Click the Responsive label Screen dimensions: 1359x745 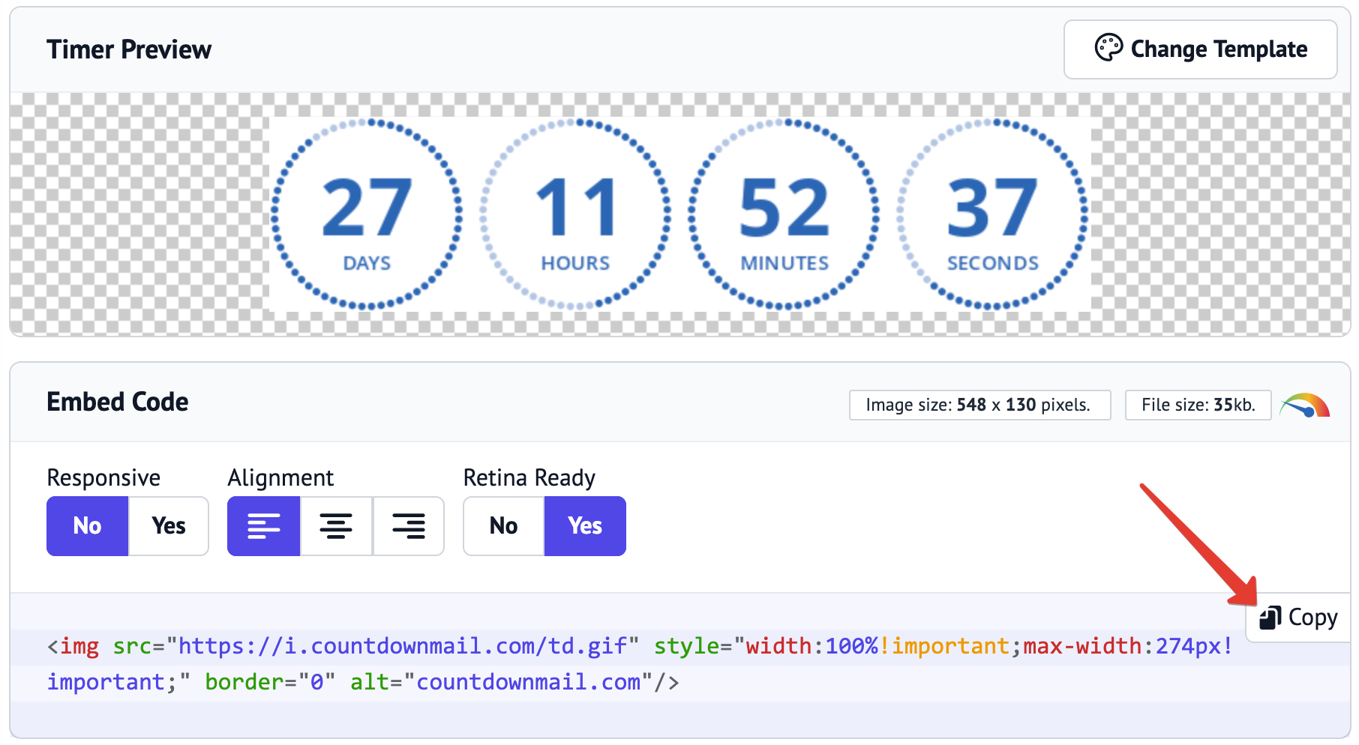point(103,477)
